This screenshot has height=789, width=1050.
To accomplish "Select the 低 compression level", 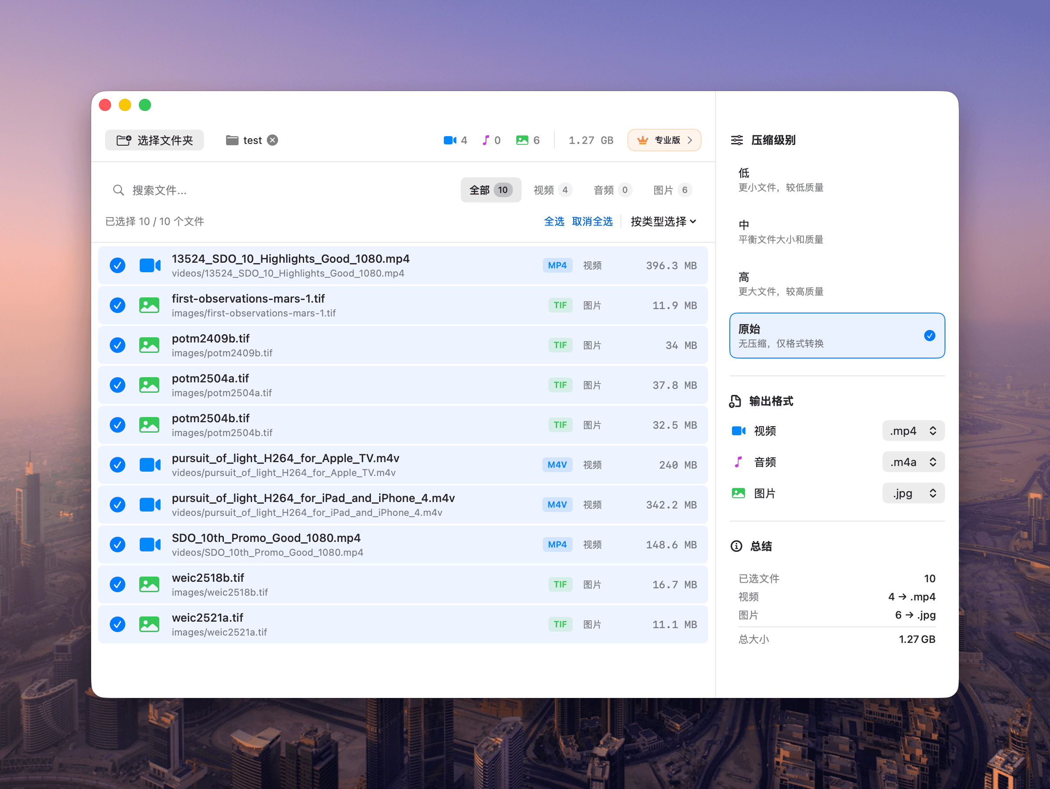I will pos(837,180).
